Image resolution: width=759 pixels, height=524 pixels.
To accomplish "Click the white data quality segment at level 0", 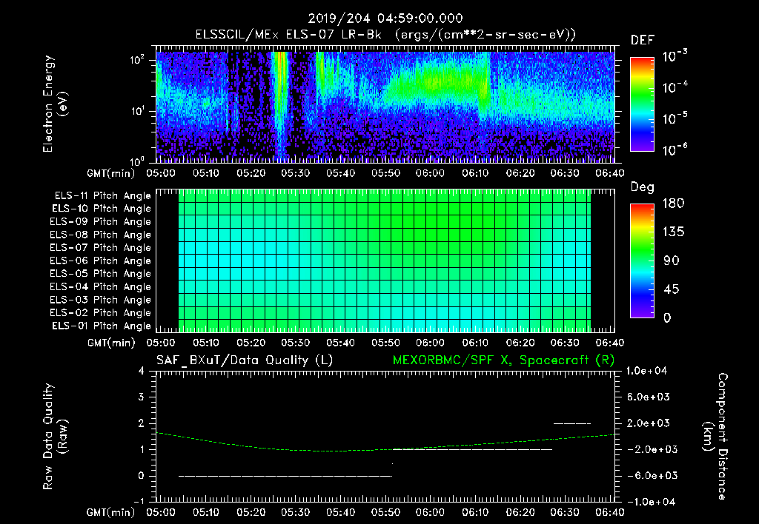I will point(285,476).
